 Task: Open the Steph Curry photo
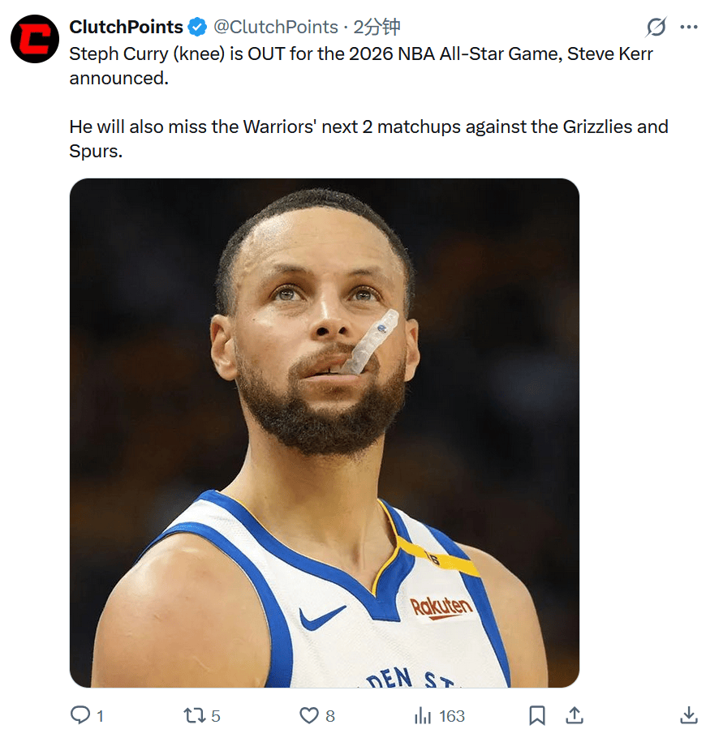pyautogui.click(x=324, y=433)
